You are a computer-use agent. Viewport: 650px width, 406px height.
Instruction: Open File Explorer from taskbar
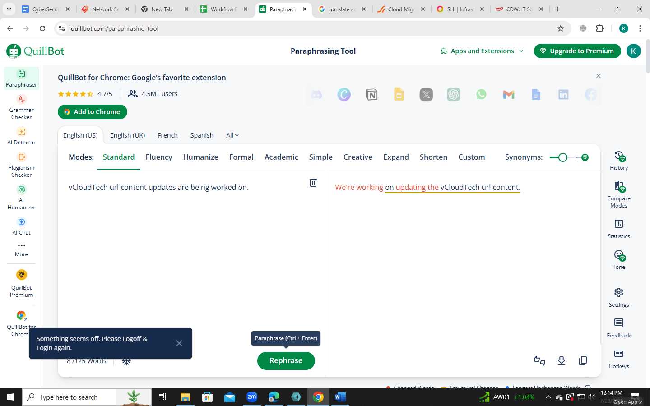click(x=186, y=397)
